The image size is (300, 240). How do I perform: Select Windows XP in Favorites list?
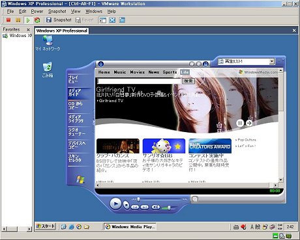(18, 36)
